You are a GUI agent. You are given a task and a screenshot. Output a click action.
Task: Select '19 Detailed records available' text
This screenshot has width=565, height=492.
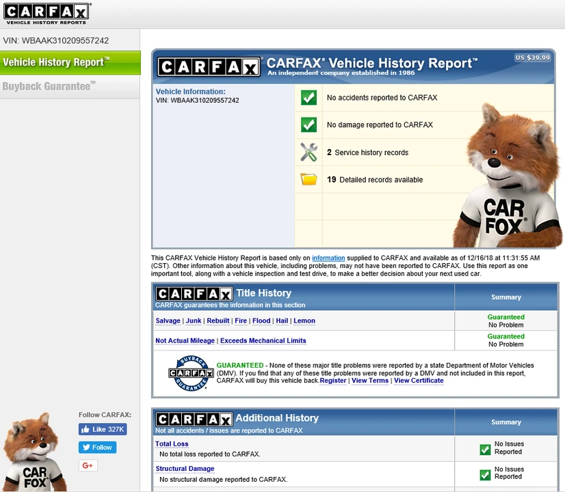tap(375, 180)
